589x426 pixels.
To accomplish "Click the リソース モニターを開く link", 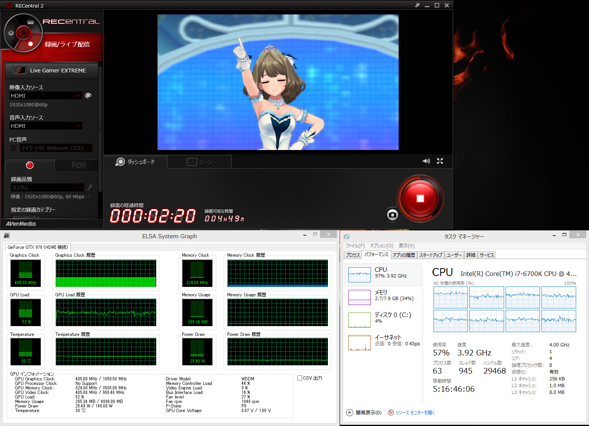I will (x=415, y=413).
